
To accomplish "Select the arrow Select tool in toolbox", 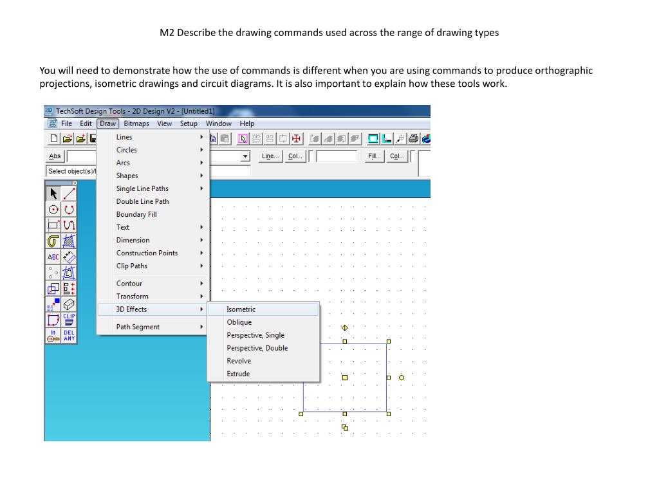I will [53, 194].
